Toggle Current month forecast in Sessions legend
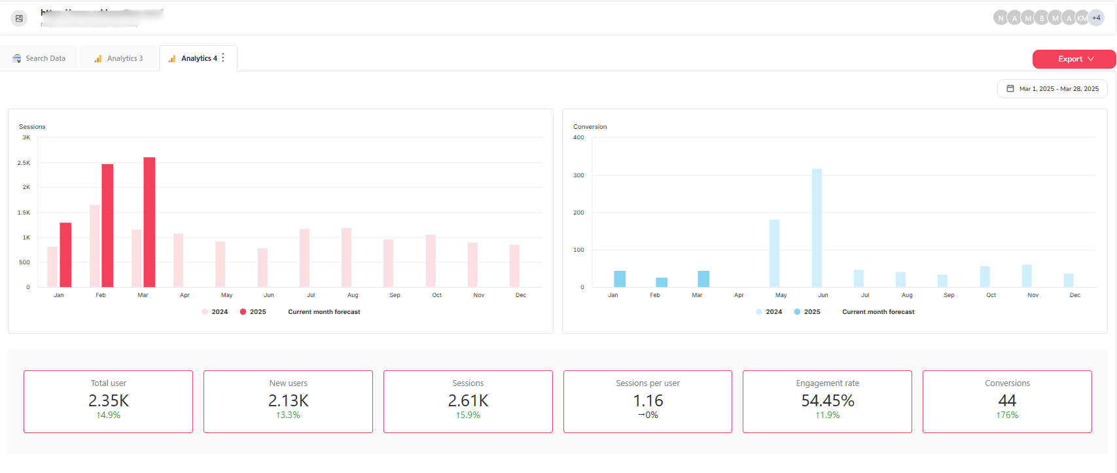This screenshot has width=1117, height=473. tap(324, 312)
